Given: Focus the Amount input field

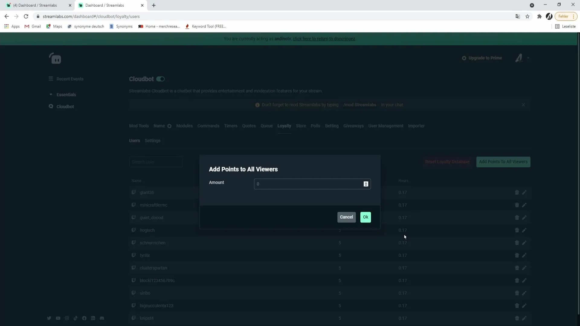Looking at the screenshot, I should (x=312, y=184).
